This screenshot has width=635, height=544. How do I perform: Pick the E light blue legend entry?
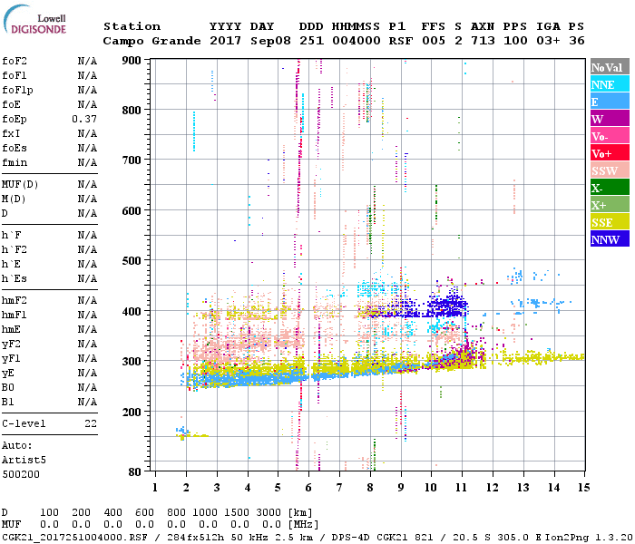[609, 102]
